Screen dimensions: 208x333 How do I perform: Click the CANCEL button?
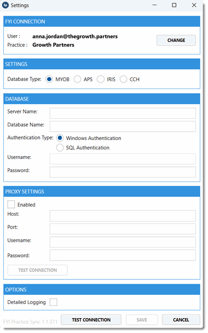[x=181, y=319]
